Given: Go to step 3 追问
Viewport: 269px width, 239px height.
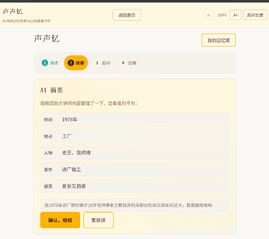Looking at the screenshot, I should [102, 63].
